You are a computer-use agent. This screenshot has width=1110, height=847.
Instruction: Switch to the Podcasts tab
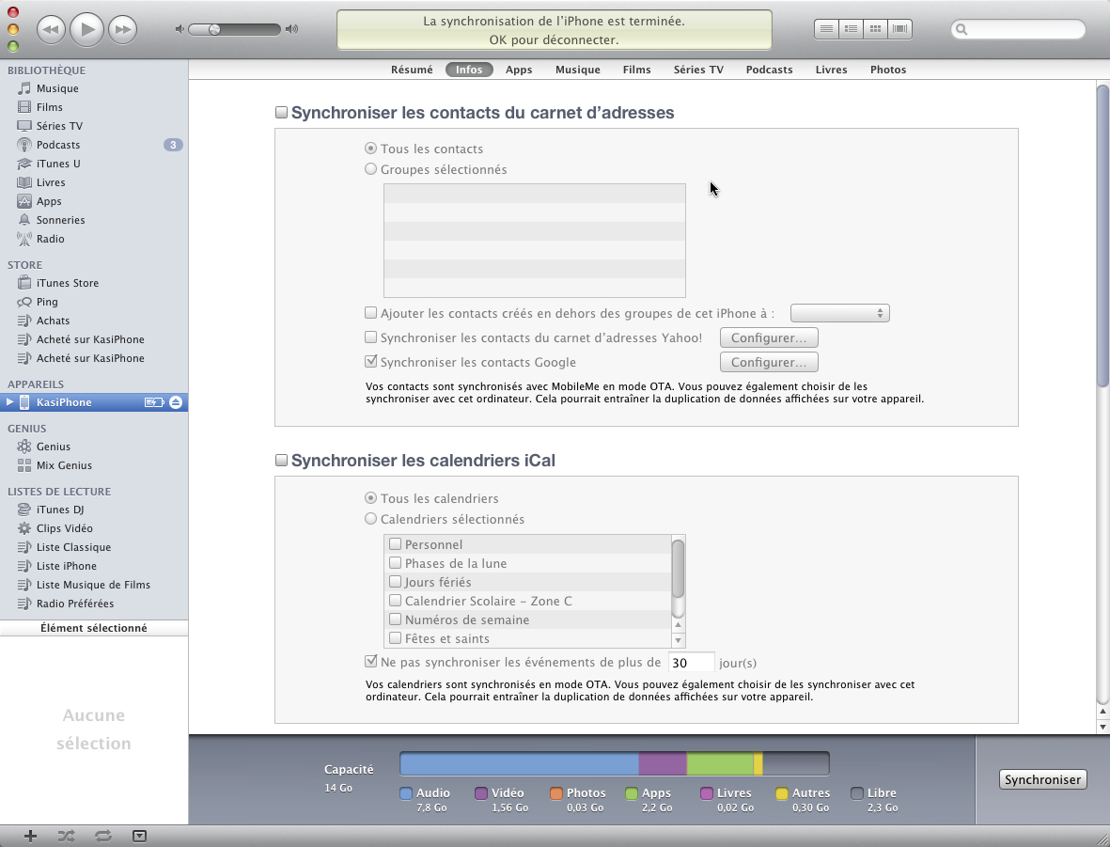(x=769, y=70)
